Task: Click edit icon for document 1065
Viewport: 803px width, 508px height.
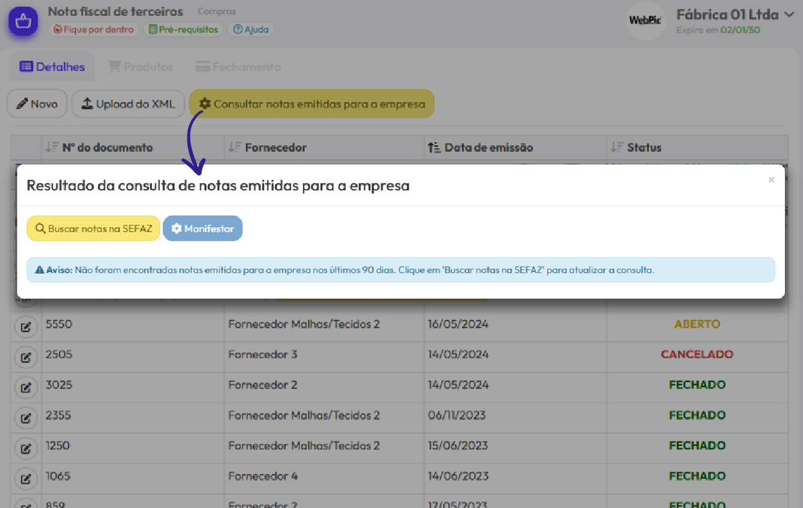Action: tap(25, 478)
